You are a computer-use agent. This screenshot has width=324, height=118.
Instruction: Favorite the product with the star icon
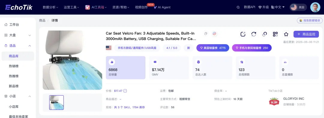286,34
